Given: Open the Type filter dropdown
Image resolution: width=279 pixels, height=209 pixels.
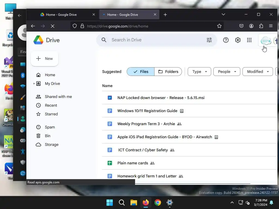Looking at the screenshot, I should tap(199, 72).
